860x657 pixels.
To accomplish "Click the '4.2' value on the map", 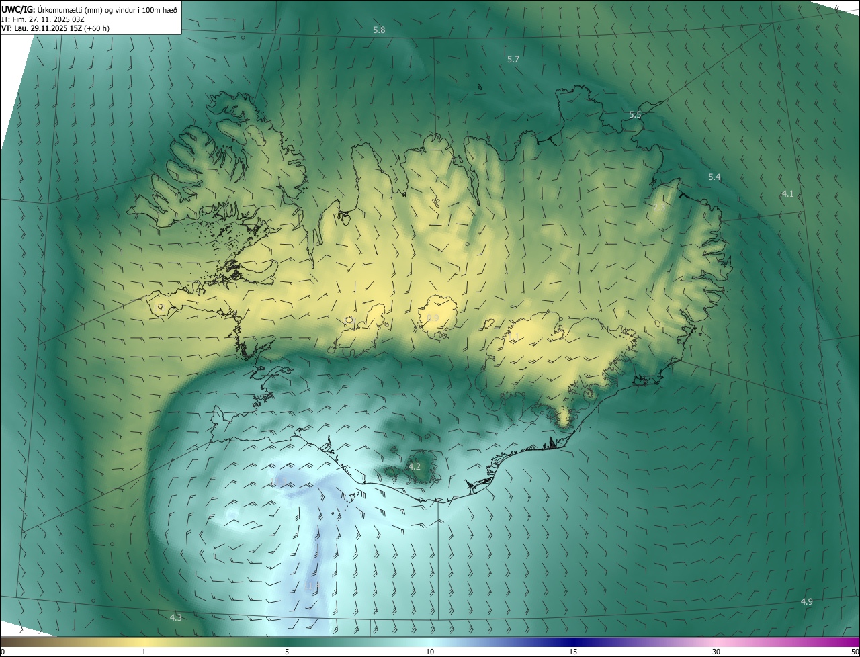I will pos(415,466).
